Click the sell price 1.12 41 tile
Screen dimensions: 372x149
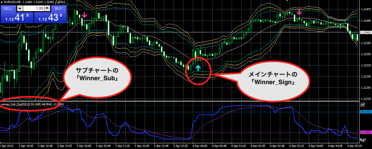(17, 18)
